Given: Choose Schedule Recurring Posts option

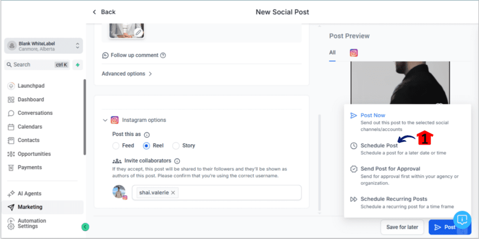Looking at the screenshot, I should pos(407,203).
